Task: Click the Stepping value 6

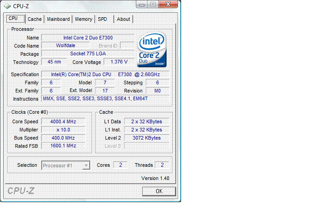Action: tap(158, 83)
